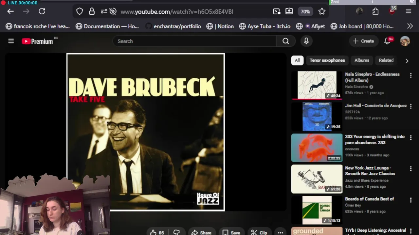
Task: Show more bookmarks with the double chevron
Action: point(410,26)
